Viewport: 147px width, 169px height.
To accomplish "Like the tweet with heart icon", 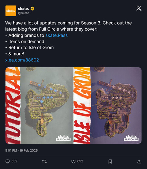I will pos(73,161).
